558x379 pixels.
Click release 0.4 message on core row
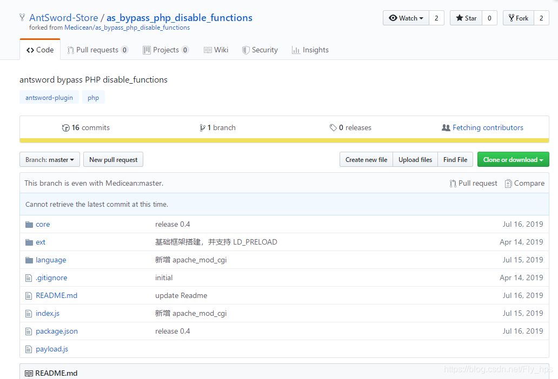point(172,225)
